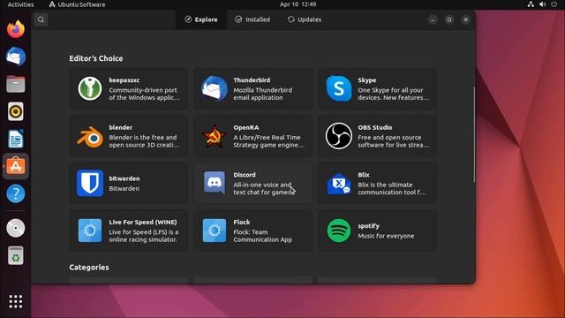Open Help from the dock
This screenshot has width=565, height=318.
16,193
